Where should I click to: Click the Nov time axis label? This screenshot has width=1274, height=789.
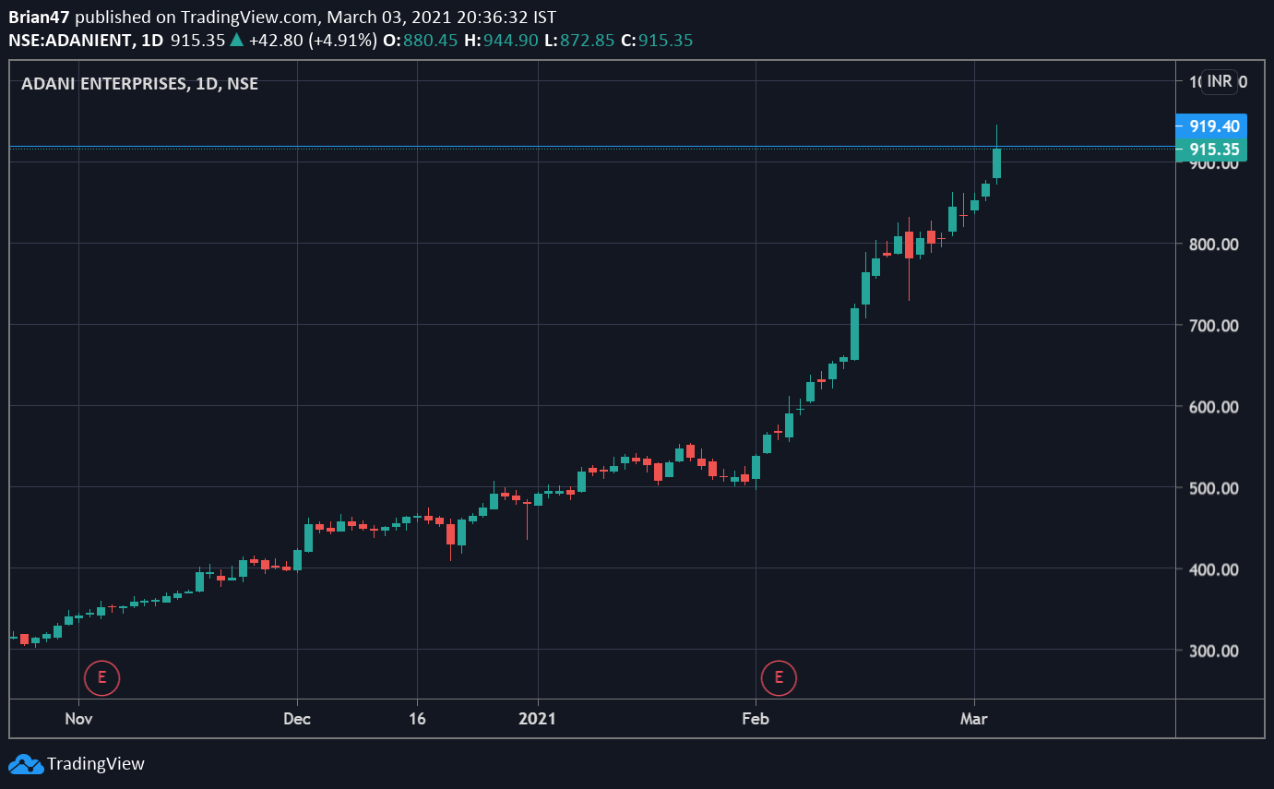(x=79, y=718)
